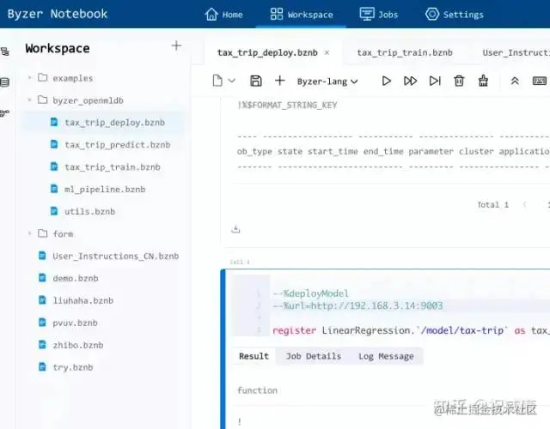This screenshot has width=550, height=429.
Task: Click the file icon next to tax_trip_predict.bznb
Action: [x=54, y=145]
